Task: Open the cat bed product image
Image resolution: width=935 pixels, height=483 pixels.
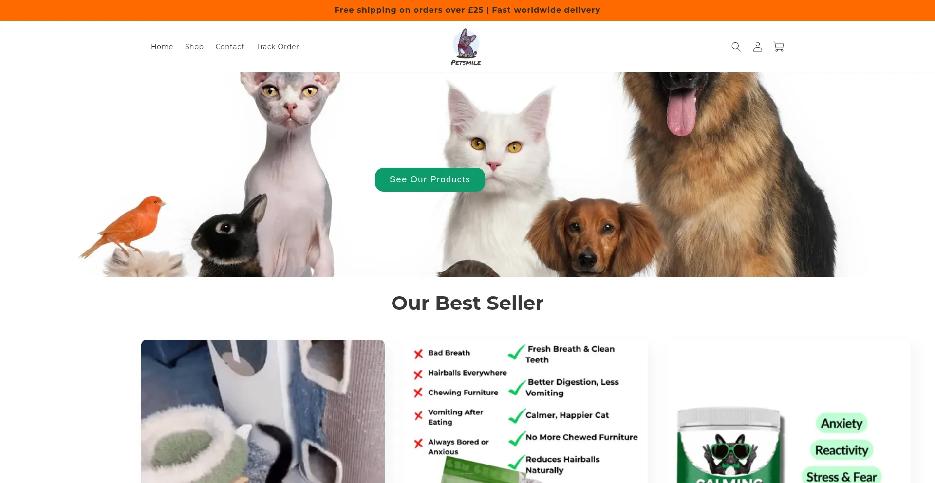Action: click(263, 411)
